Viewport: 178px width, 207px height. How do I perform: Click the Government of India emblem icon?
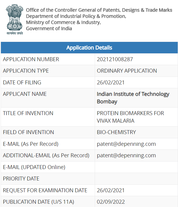coord(15,19)
